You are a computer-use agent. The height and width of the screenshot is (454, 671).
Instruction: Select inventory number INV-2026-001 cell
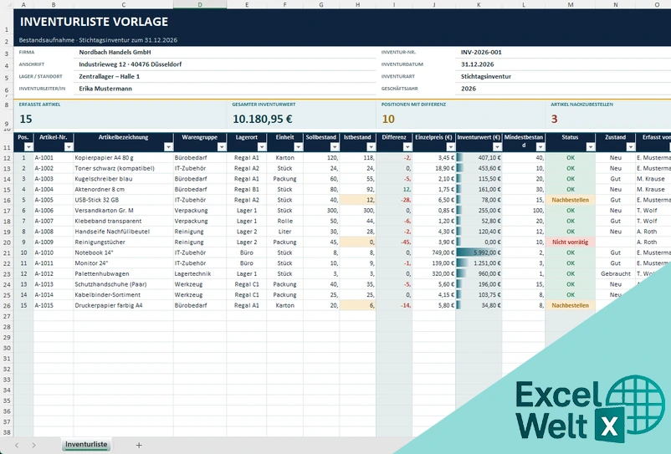(x=563, y=52)
